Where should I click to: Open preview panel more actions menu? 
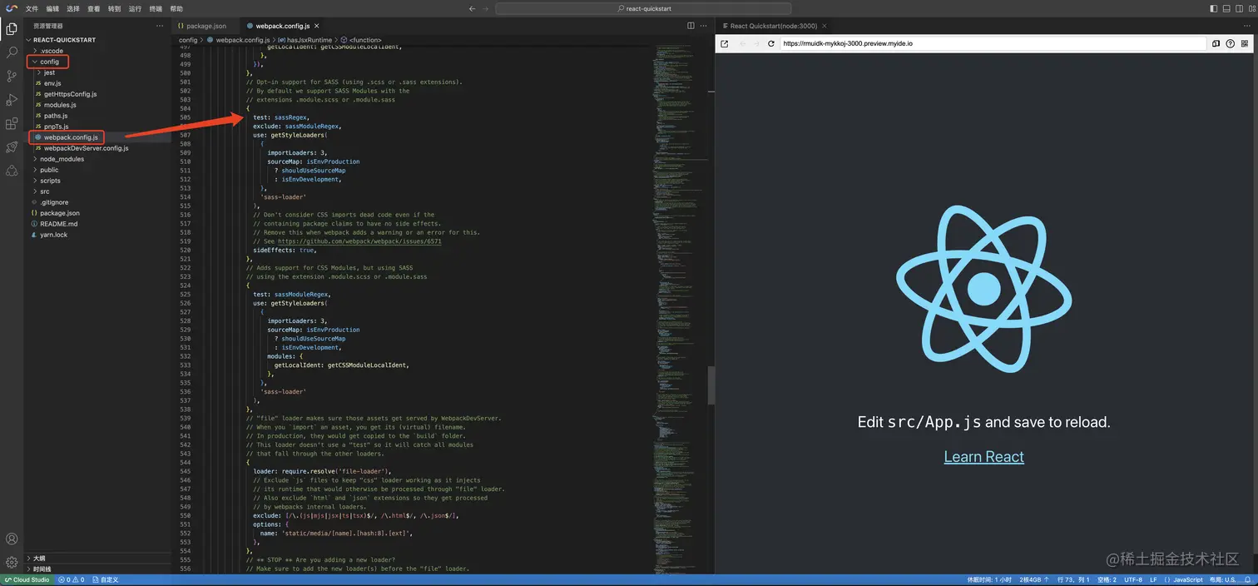click(x=1246, y=26)
